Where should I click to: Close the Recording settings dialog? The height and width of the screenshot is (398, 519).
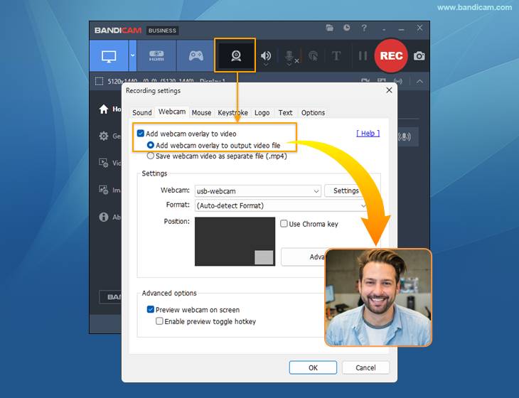coord(390,90)
